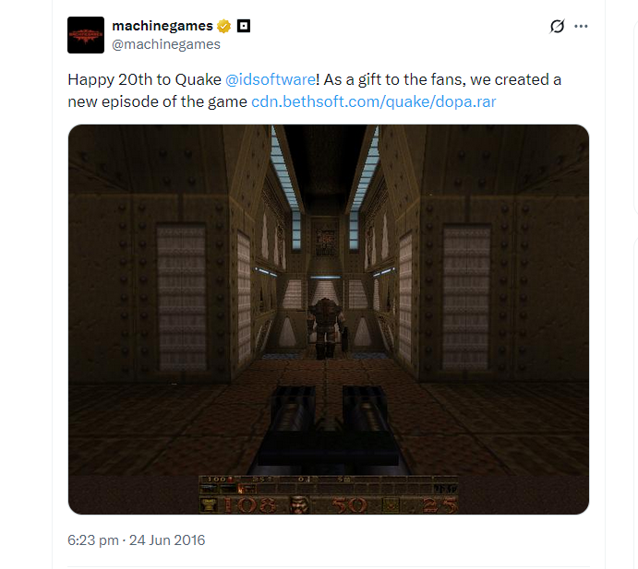Open the cdn.bethsoft.com/quake/dopa.rar link
This screenshot has width=638, height=569.
(x=374, y=101)
